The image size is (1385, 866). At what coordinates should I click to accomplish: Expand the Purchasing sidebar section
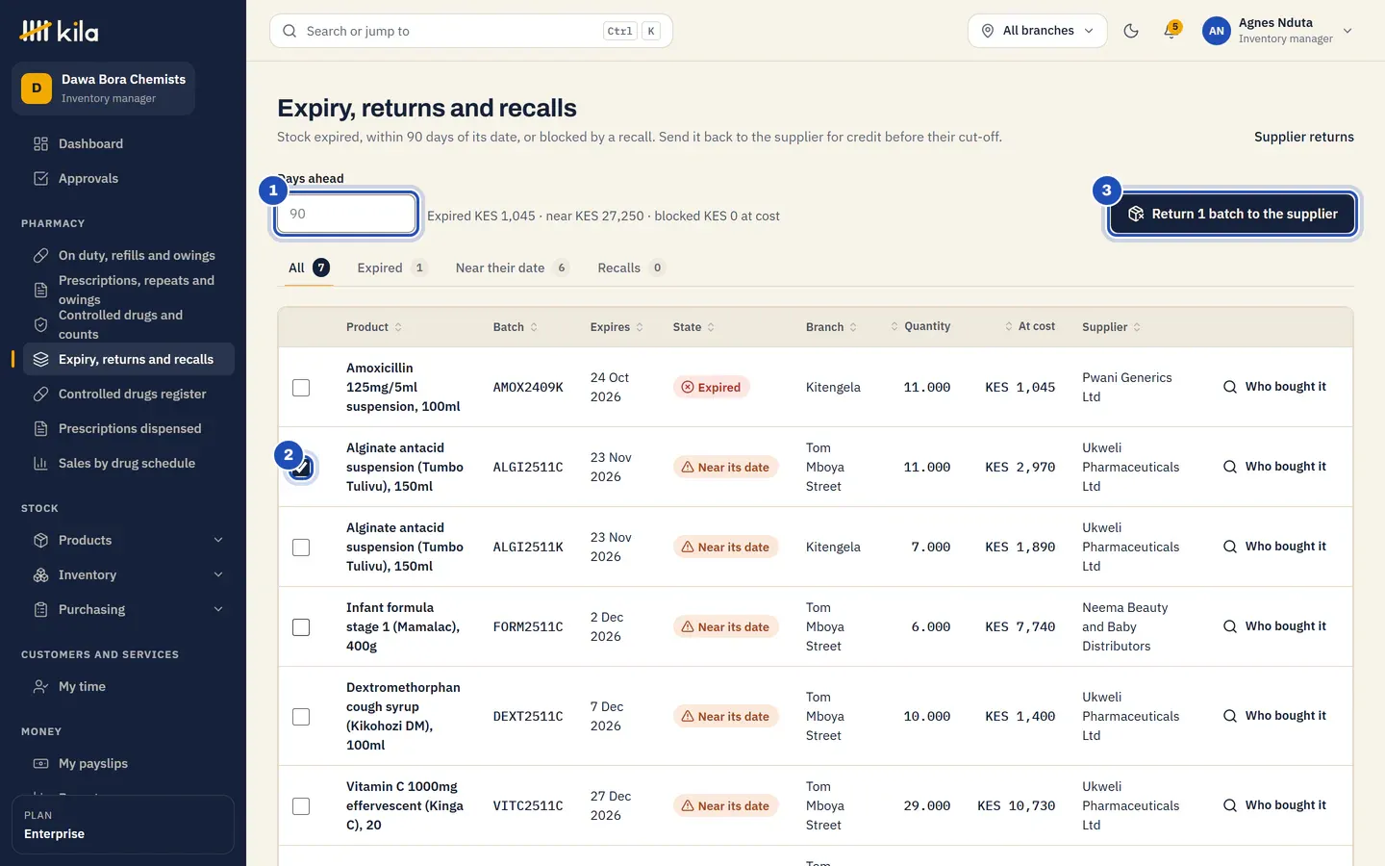point(129,610)
